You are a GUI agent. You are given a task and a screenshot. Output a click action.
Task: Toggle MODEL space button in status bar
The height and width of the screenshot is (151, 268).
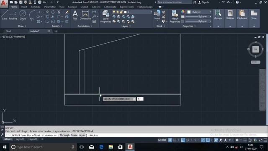pos(162,140)
